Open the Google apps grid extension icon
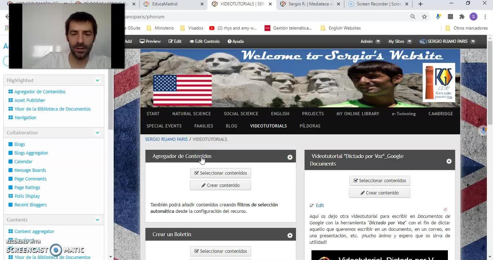Screen dimensions: 493x260 click(x=450, y=17)
